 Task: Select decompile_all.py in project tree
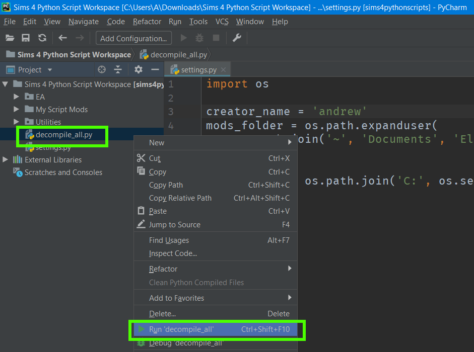click(64, 135)
